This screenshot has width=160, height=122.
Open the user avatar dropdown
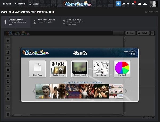coord(154,4)
